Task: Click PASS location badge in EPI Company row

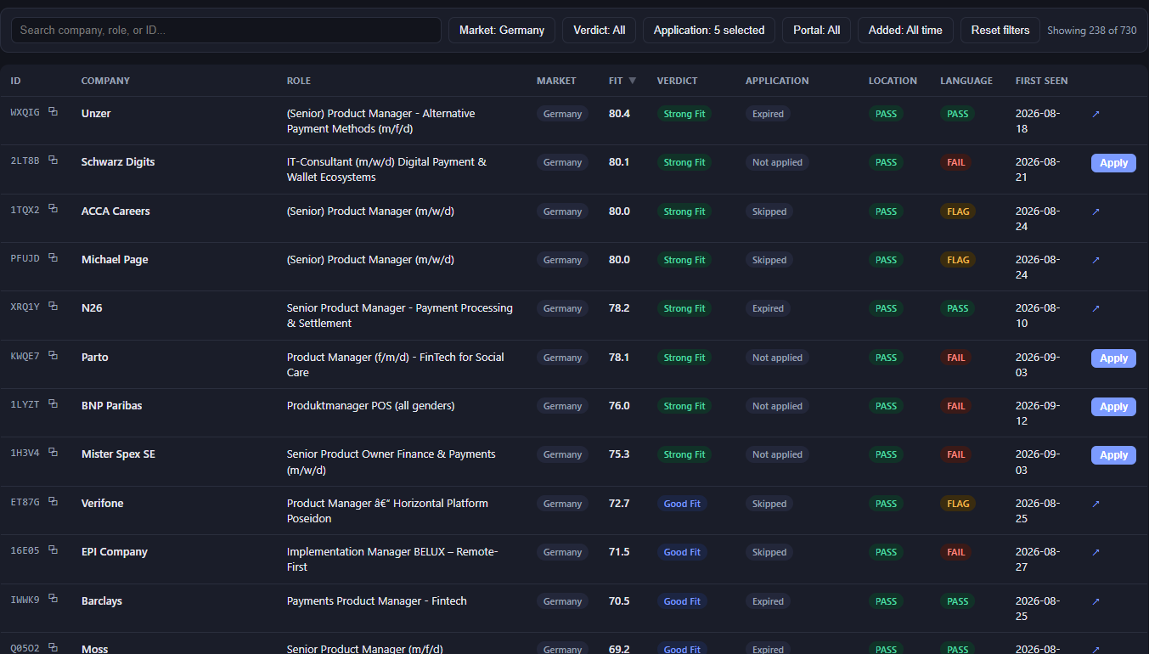Action: coord(886,552)
